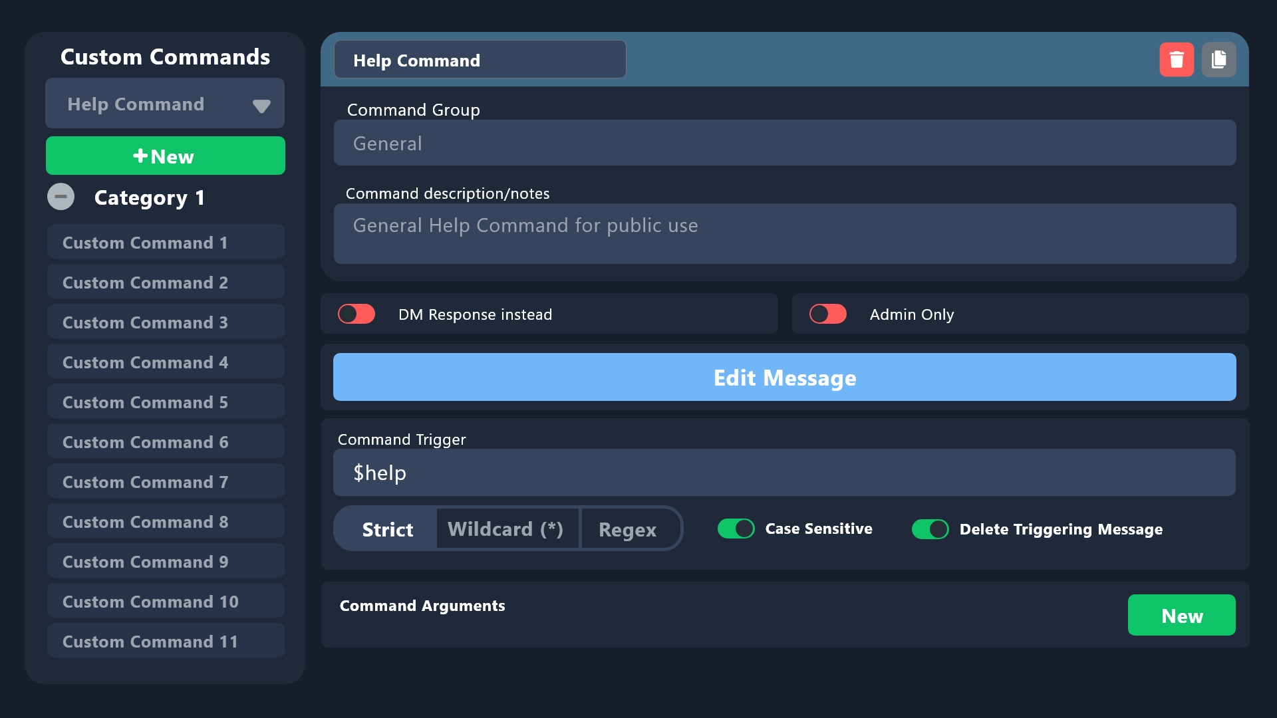Click the duplicate command copy icon
Viewport: 1277px width, 718px height.
tap(1218, 60)
